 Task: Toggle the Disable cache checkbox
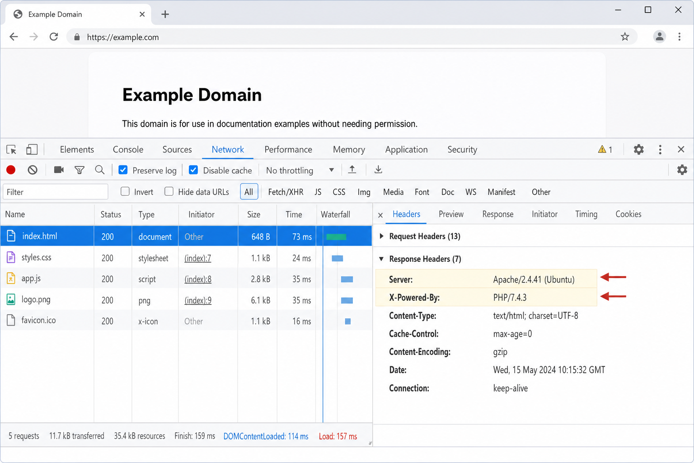click(193, 170)
